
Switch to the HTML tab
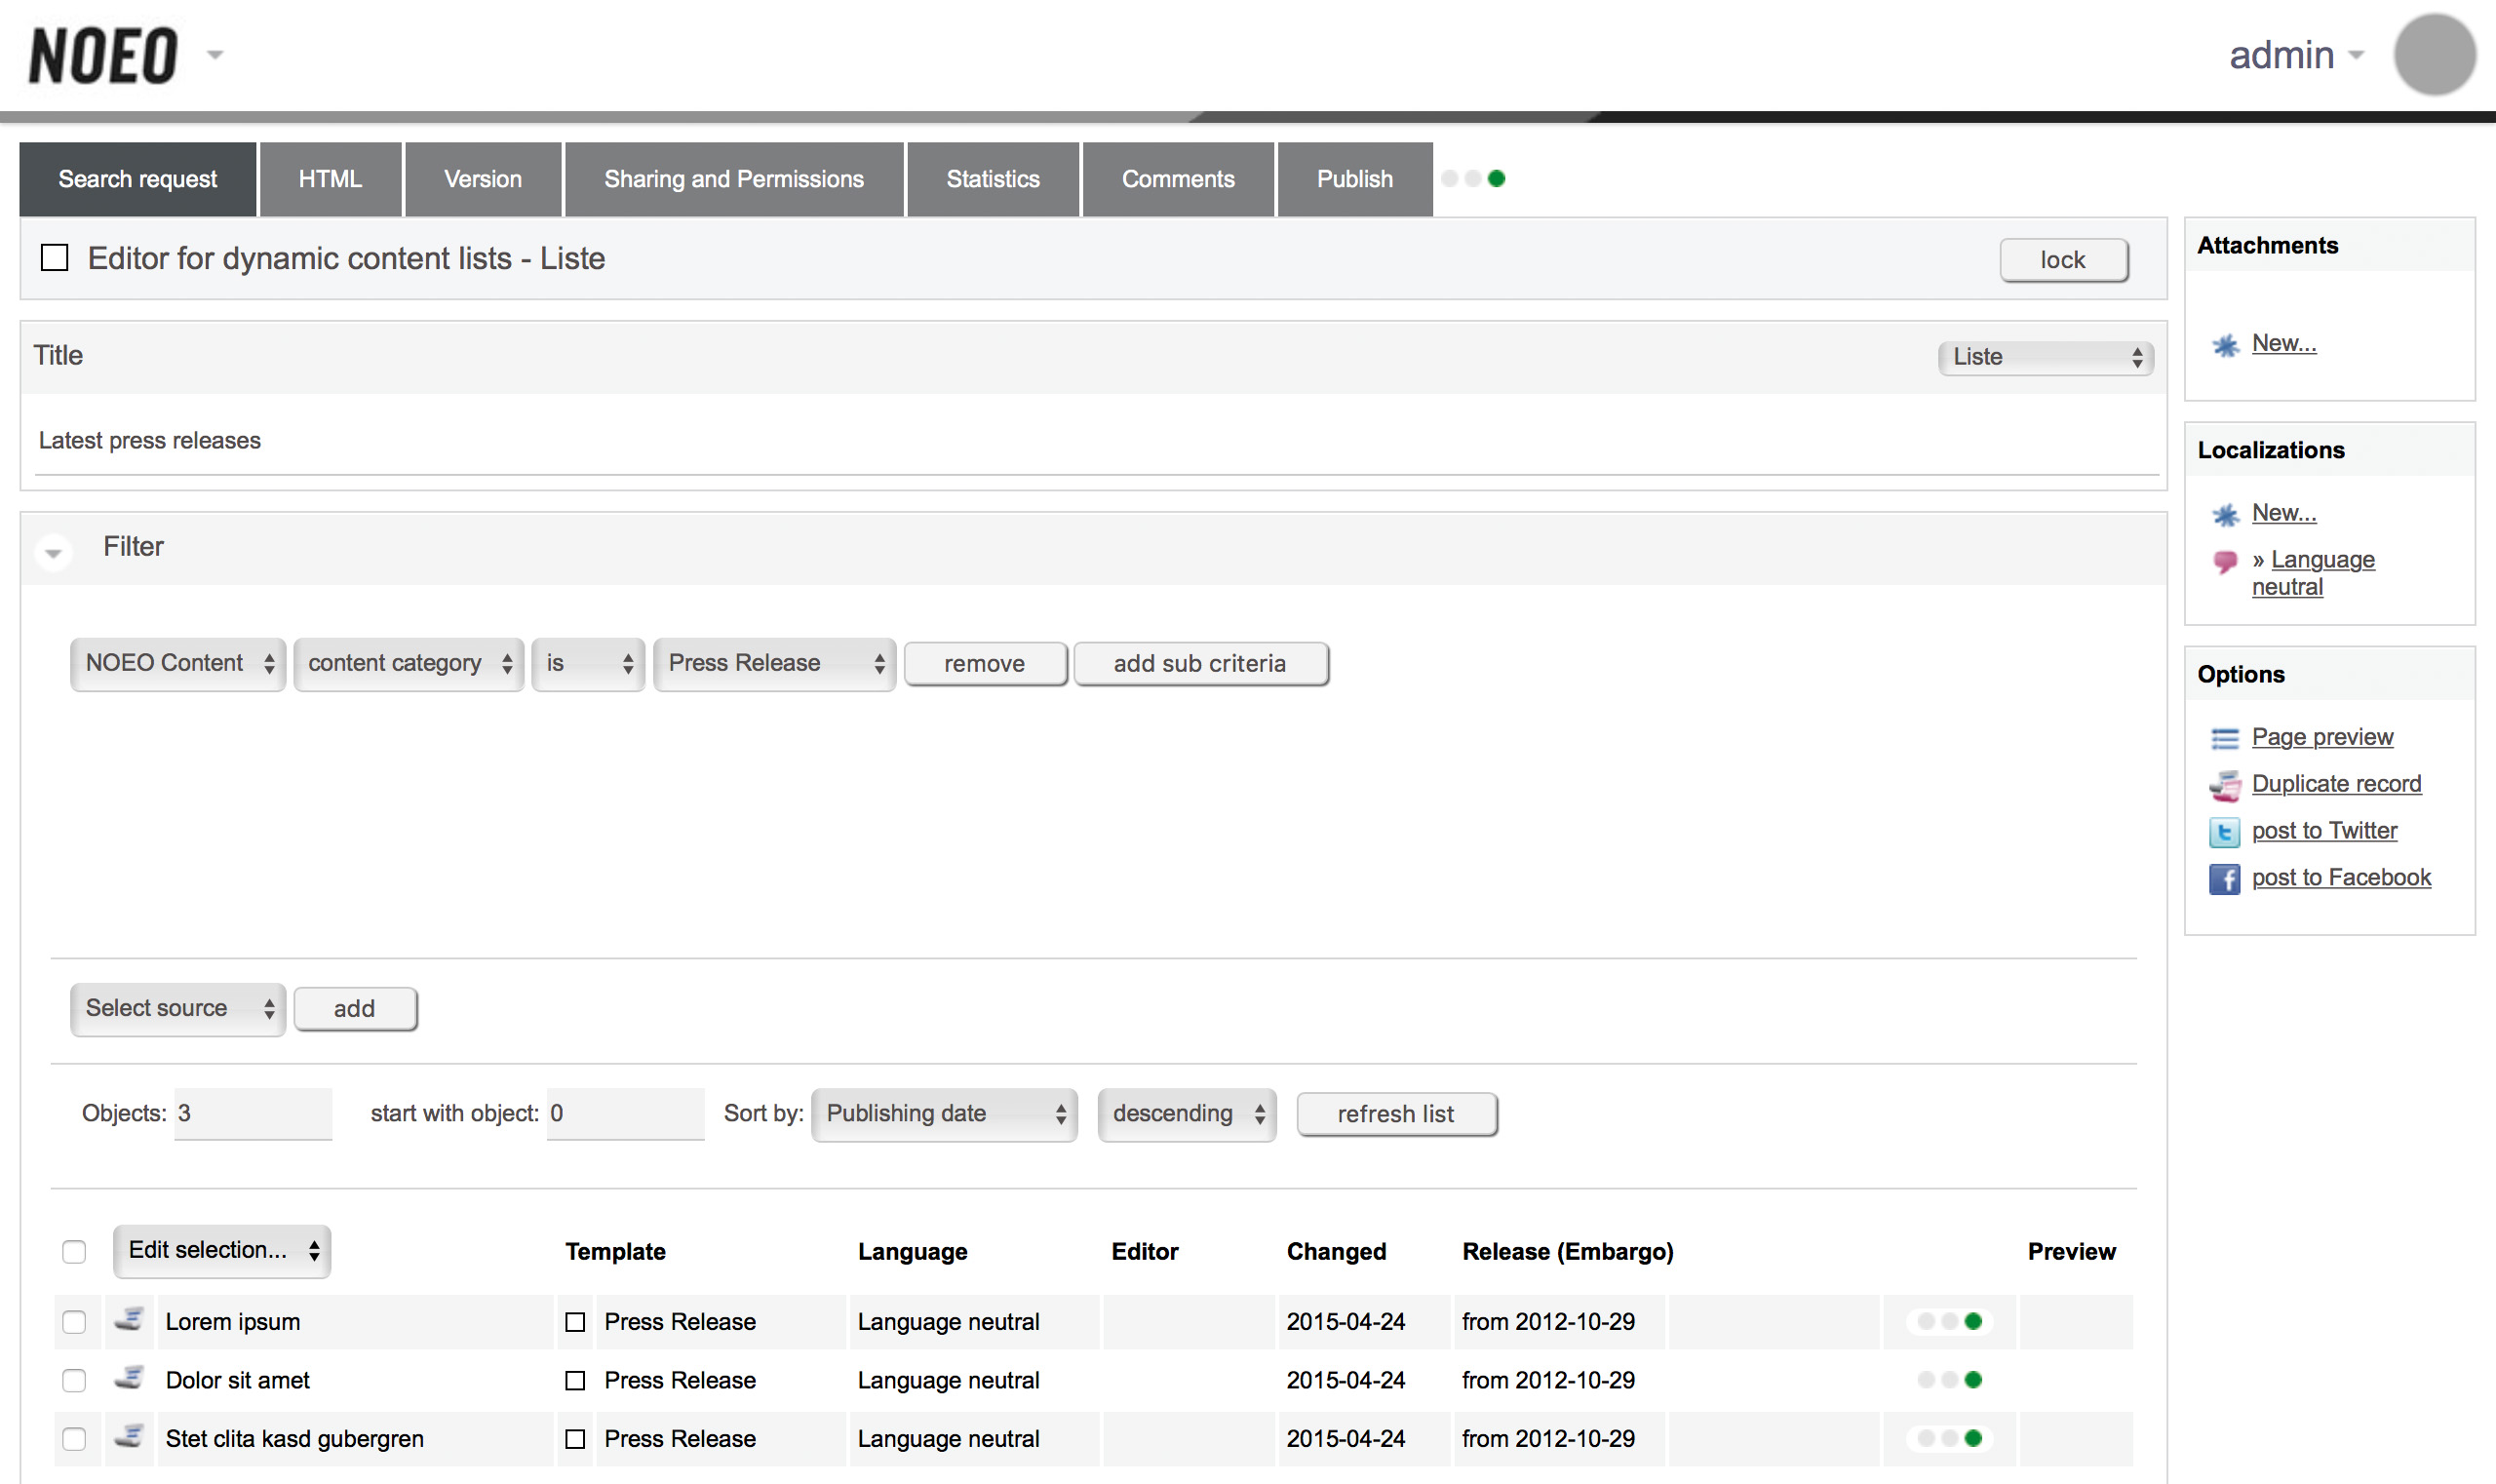(330, 179)
